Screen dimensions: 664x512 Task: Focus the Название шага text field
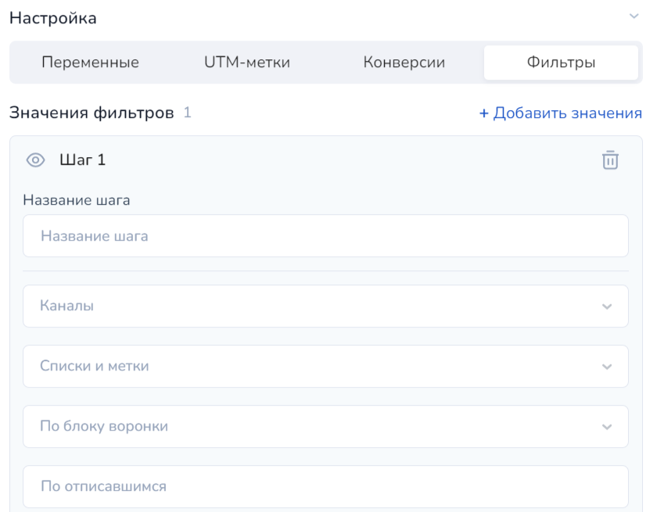(325, 236)
